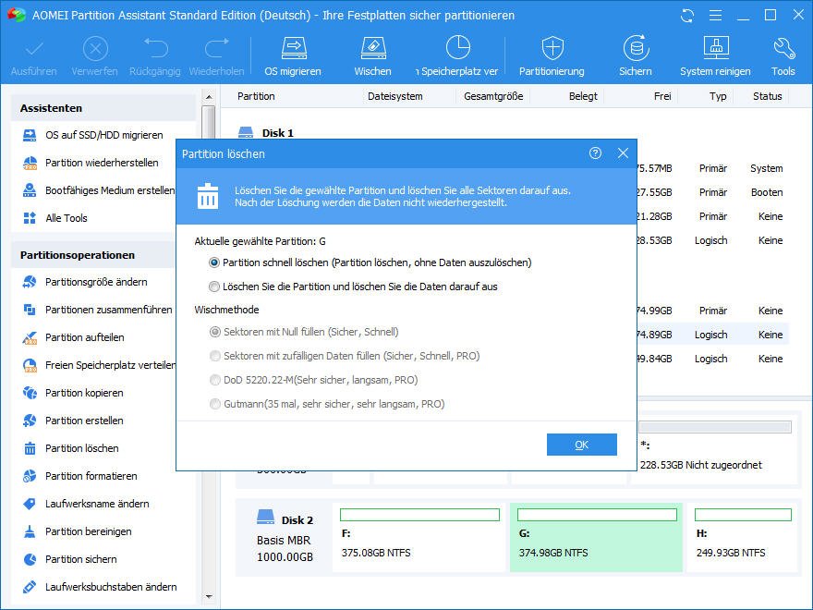Click the help question-mark icon in the dialog
This screenshot has height=610, width=813.
click(595, 153)
